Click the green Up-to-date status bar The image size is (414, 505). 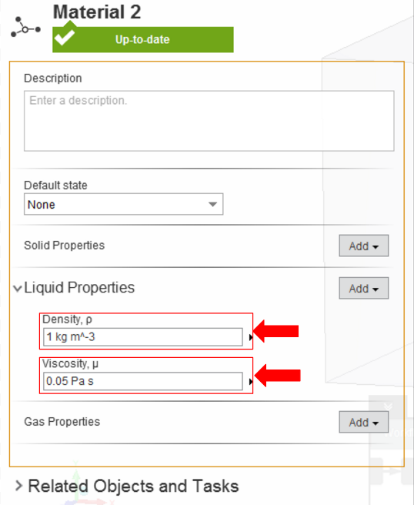(x=143, y=39)
